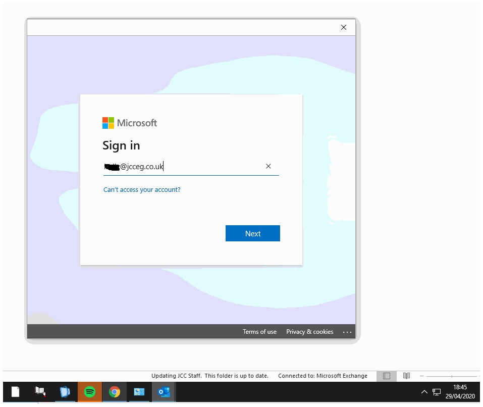Open the more options ellipsis in footer

(347, 332)
